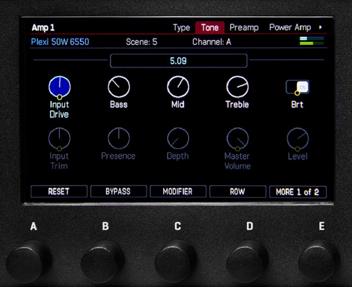This screenshot has height=287, width=352.
Task: Cycle MORE 1 of 2 pages
Action: [297, 191]
